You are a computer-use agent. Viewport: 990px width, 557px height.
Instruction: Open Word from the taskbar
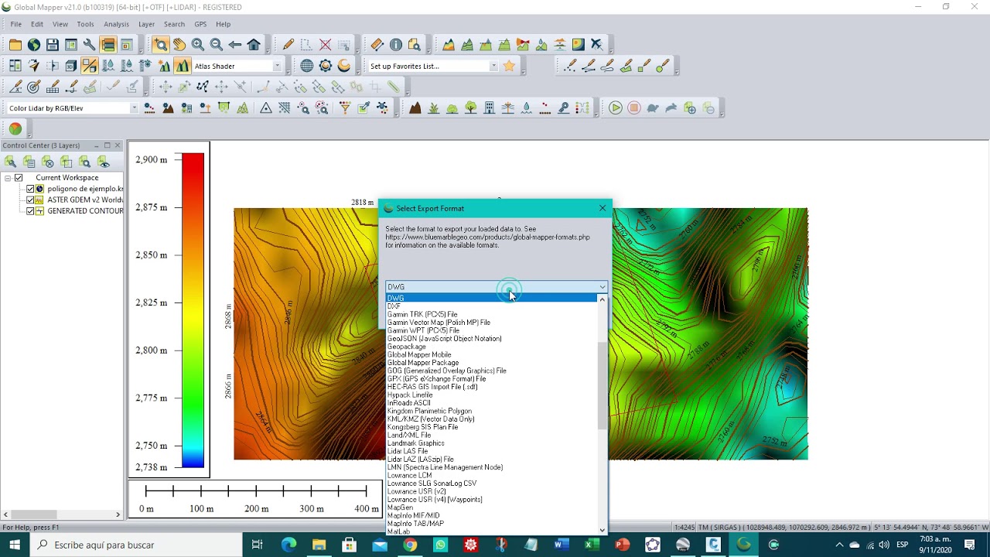(x=562, y=545)
